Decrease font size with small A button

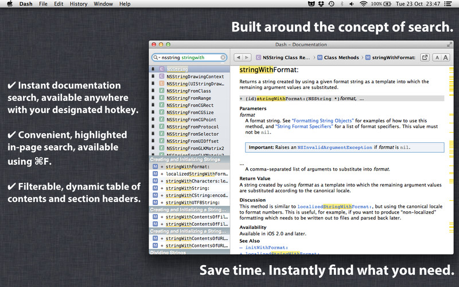click(x=437, y=57)
